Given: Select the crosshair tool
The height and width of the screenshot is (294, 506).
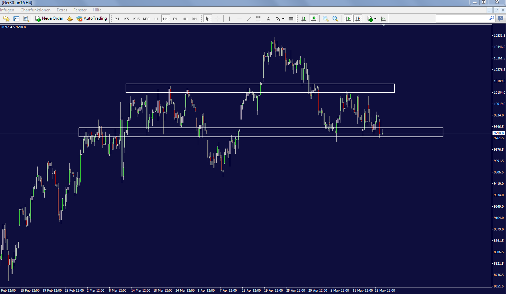Looking at the screenshot, I should 217,19.
